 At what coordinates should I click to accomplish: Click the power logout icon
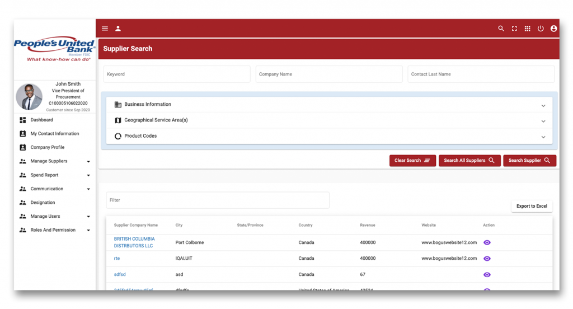coord(541,29)
